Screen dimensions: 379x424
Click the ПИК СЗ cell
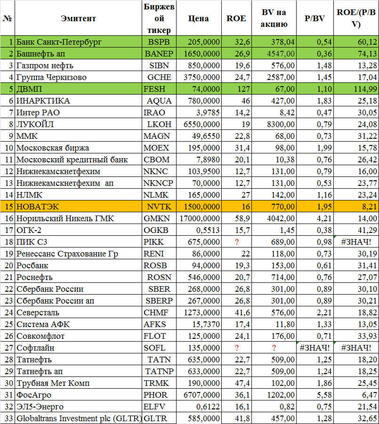coord(78,242)
